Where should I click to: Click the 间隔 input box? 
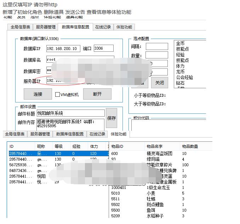[156, 47]
